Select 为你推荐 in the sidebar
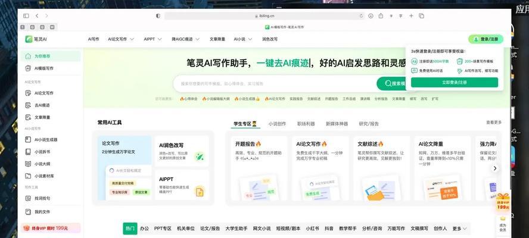Screen dimensions: 529x238 pyautogui.click(x=51, y=57)
